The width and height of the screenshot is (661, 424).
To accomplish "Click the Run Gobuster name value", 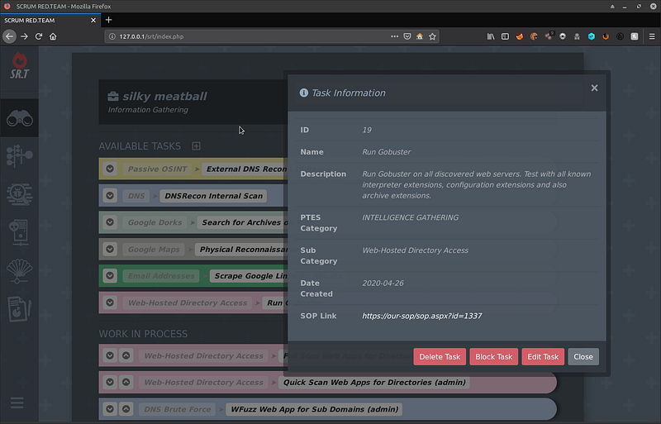I will (386, 152).
